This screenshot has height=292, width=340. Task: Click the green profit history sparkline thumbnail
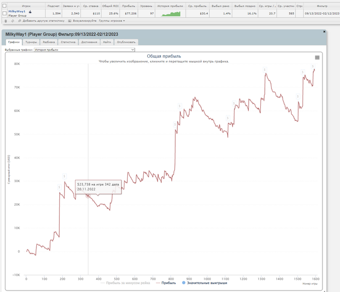(x=170, y=14)
